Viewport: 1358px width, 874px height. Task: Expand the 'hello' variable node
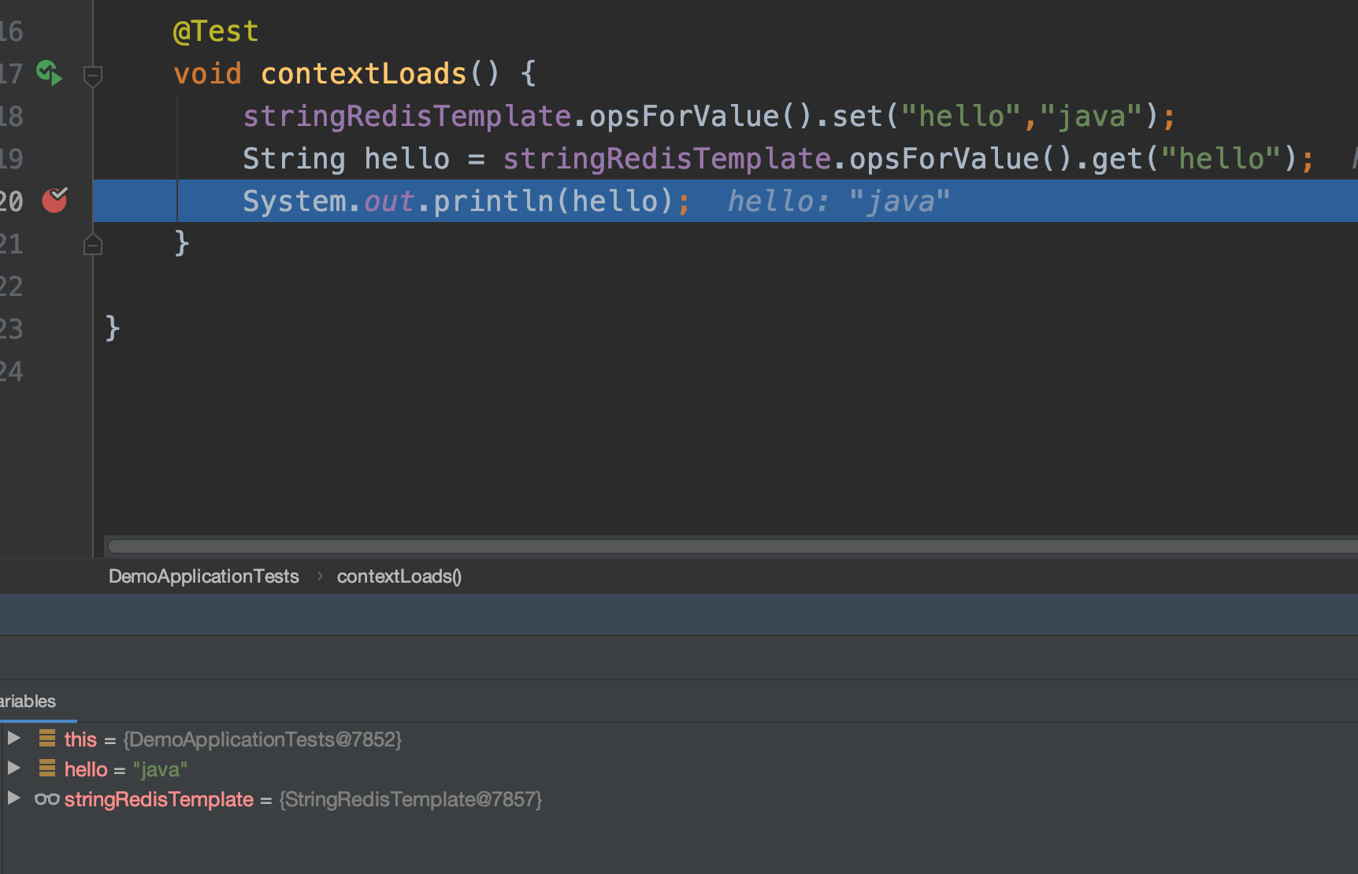[x=14, y=768]
